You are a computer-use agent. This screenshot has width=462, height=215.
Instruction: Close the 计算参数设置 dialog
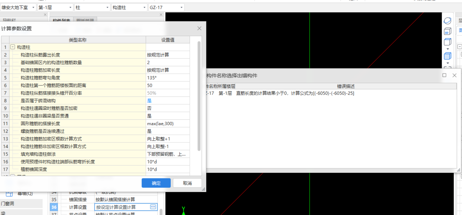point(199,28)
